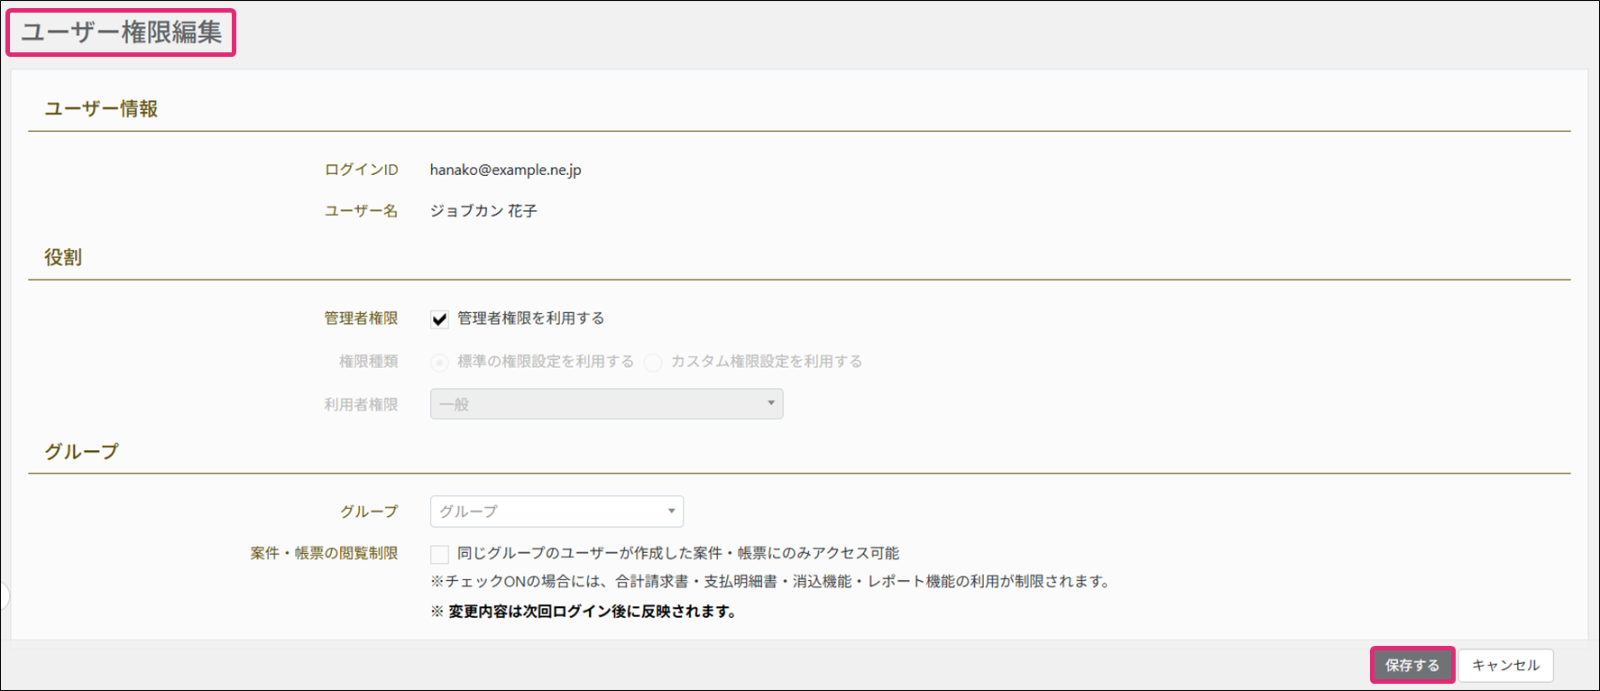Click the 権限種類 field label

tap(368, 362)
